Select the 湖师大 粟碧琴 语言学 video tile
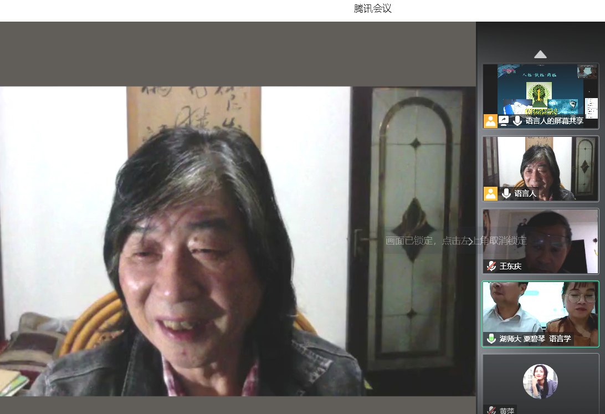Screen dimensions: 605x414 coord(540,310)
